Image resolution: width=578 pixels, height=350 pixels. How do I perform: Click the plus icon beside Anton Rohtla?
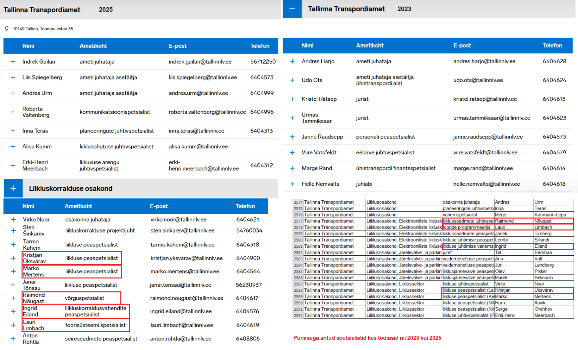14,339
